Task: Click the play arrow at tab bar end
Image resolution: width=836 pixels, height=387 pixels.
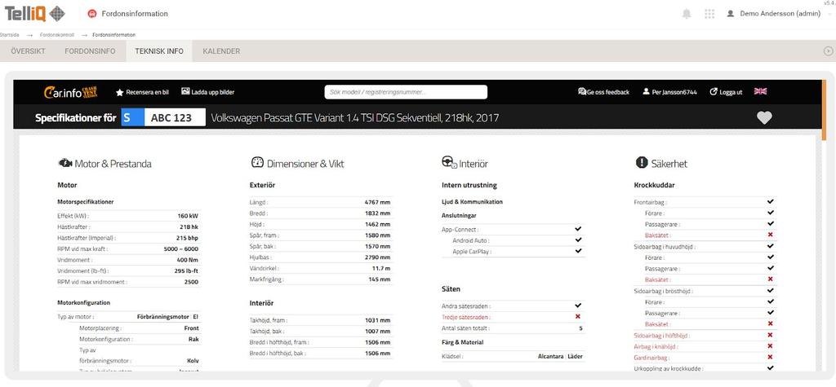Action: coord(828,51)
